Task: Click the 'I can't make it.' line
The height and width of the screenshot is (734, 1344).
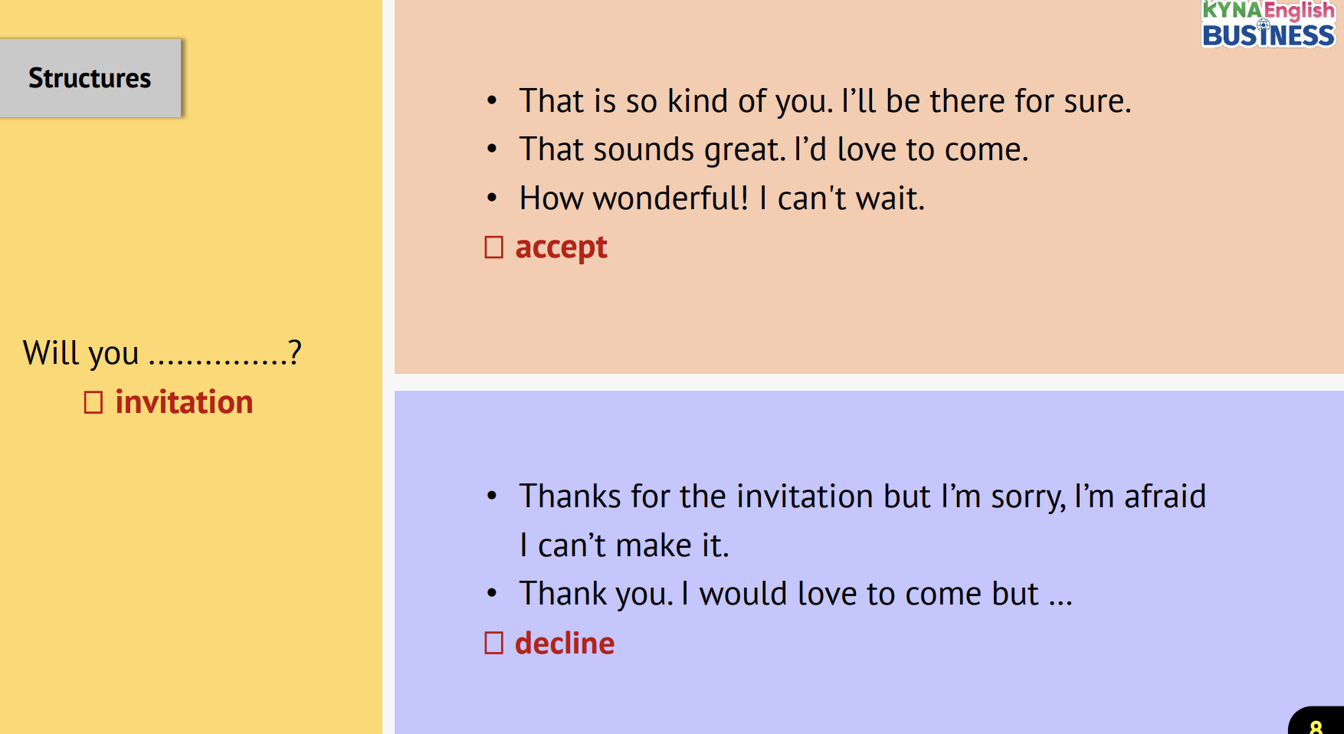Action: [x=624, y=546]
